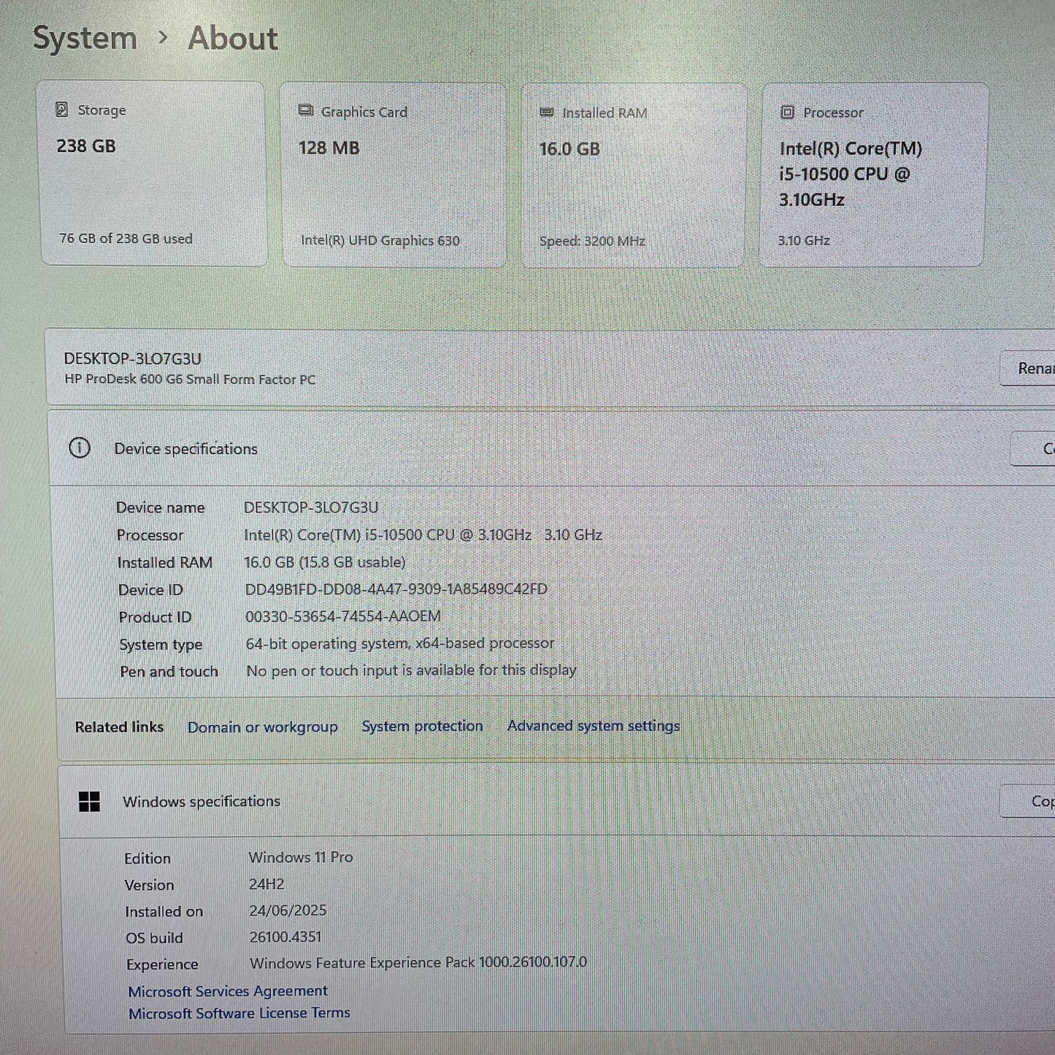
Task: Click the Device specifications info icon
Action: point(80,448)
